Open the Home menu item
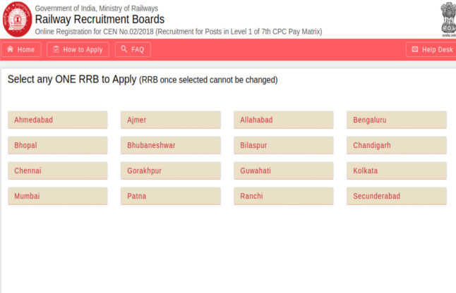The width and height of the screenshot is (456, 293). click(x=21, y=49)
